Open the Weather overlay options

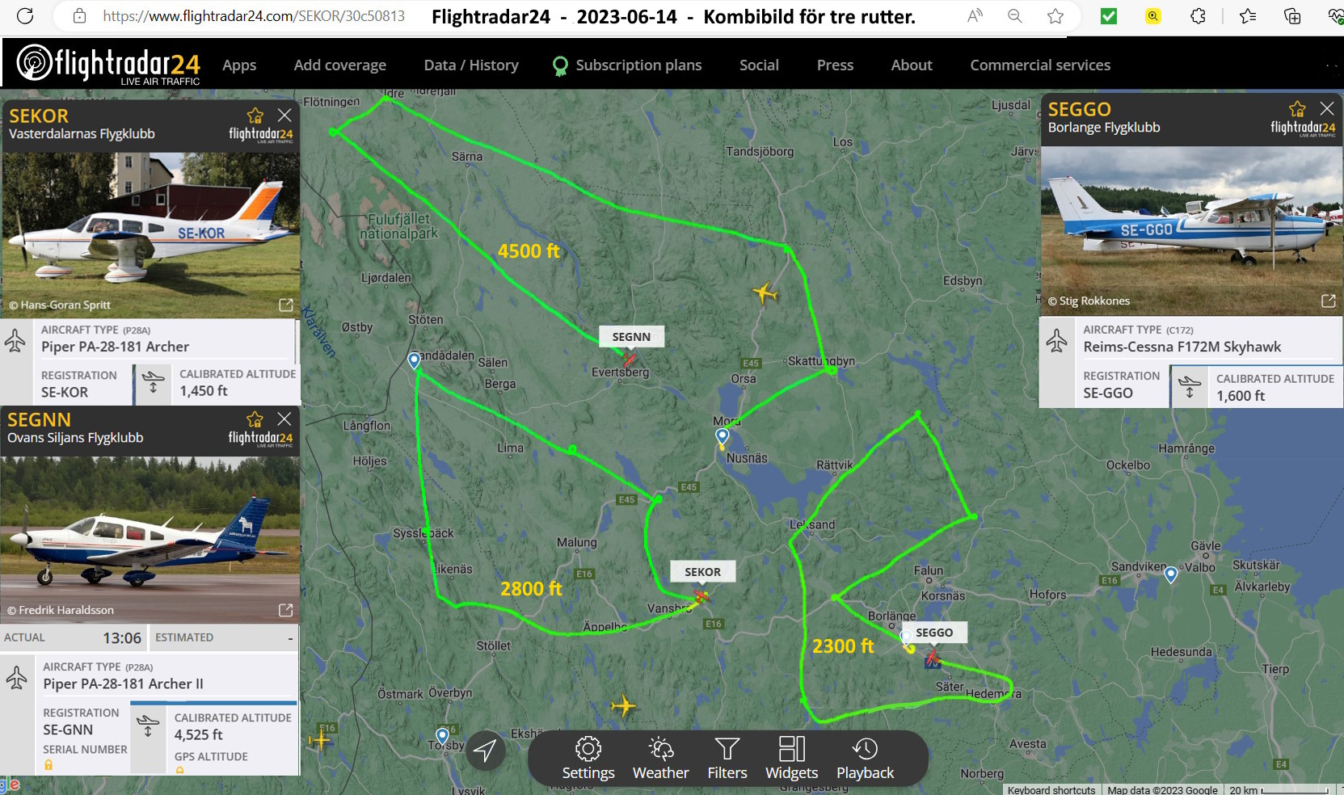pyautogui.click(x=660, y=759)
